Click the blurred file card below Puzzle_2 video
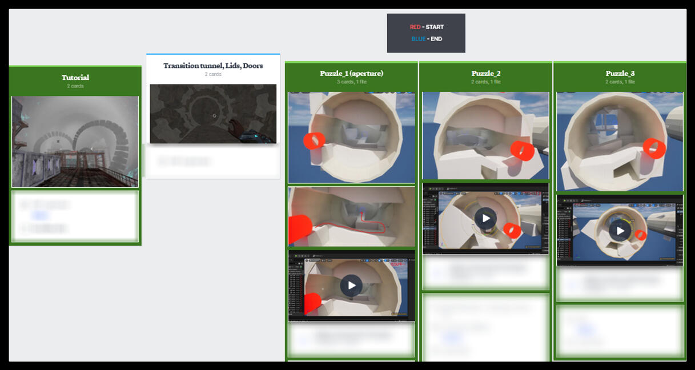This screenshot has height=370, width=695. click(x=485, y=273)
